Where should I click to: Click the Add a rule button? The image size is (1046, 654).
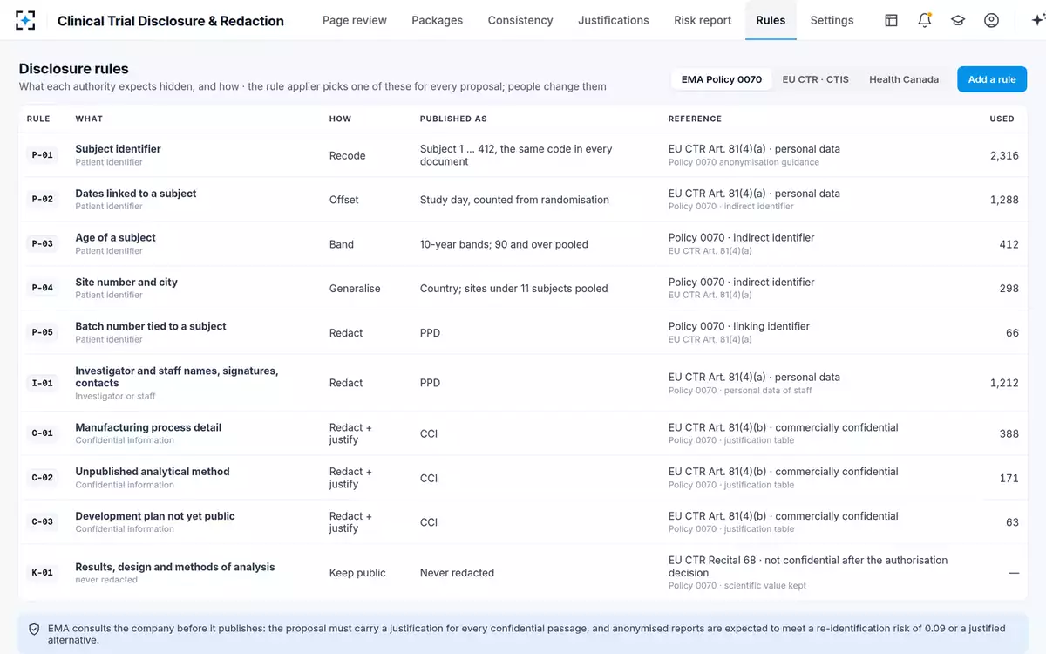[992, 79]
